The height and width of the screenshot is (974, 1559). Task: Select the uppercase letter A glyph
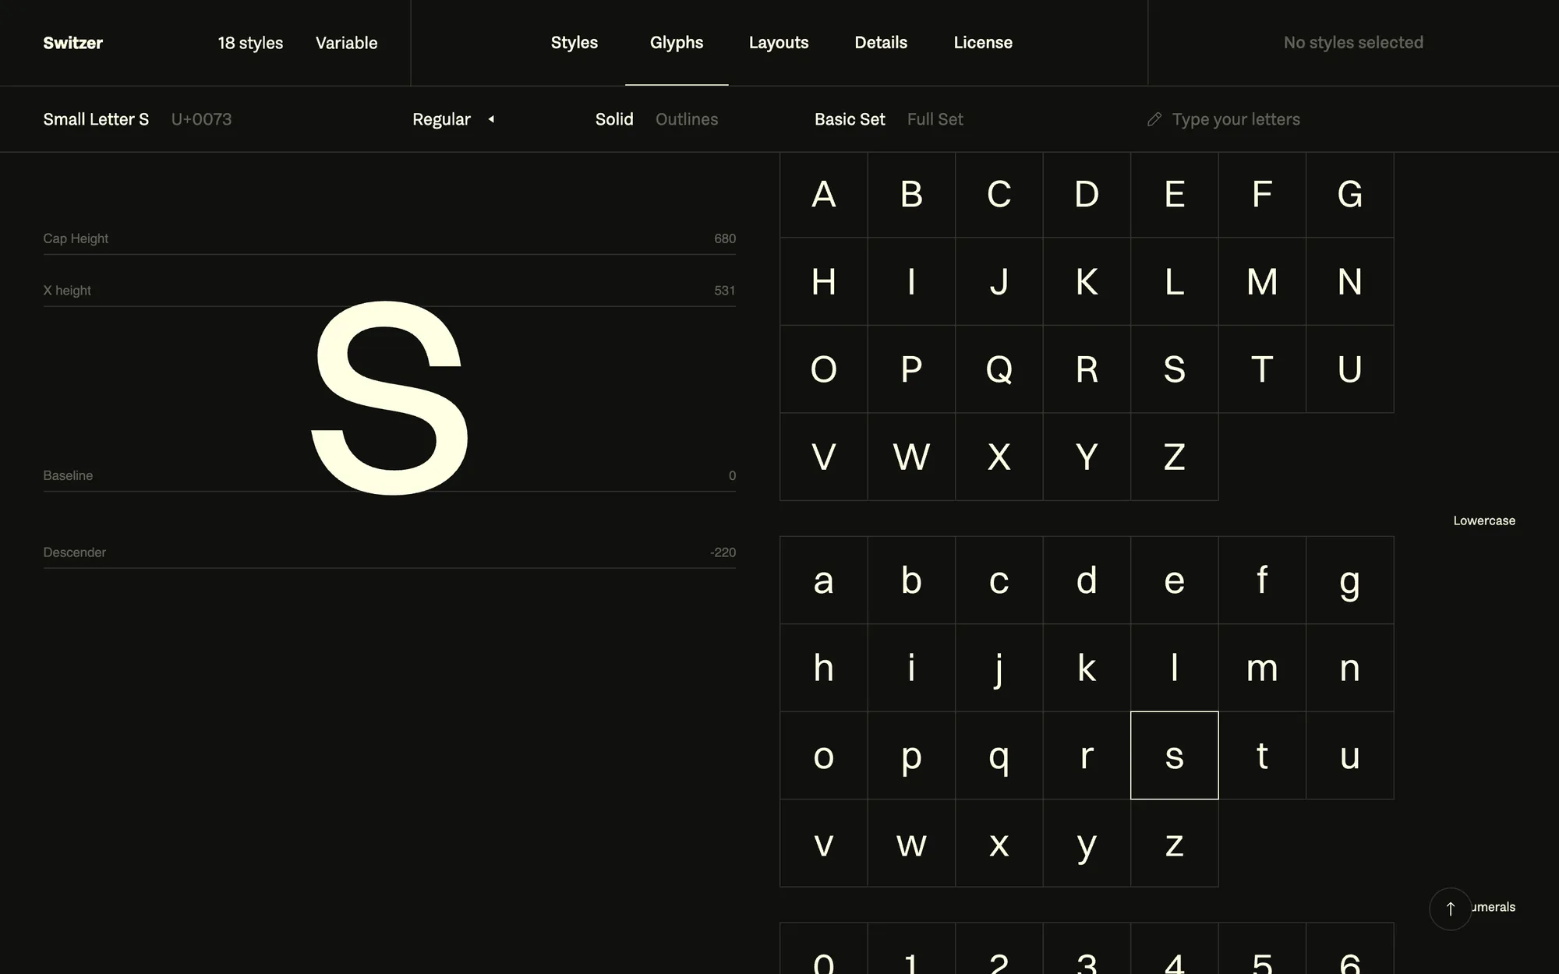[x=823, y=195]
